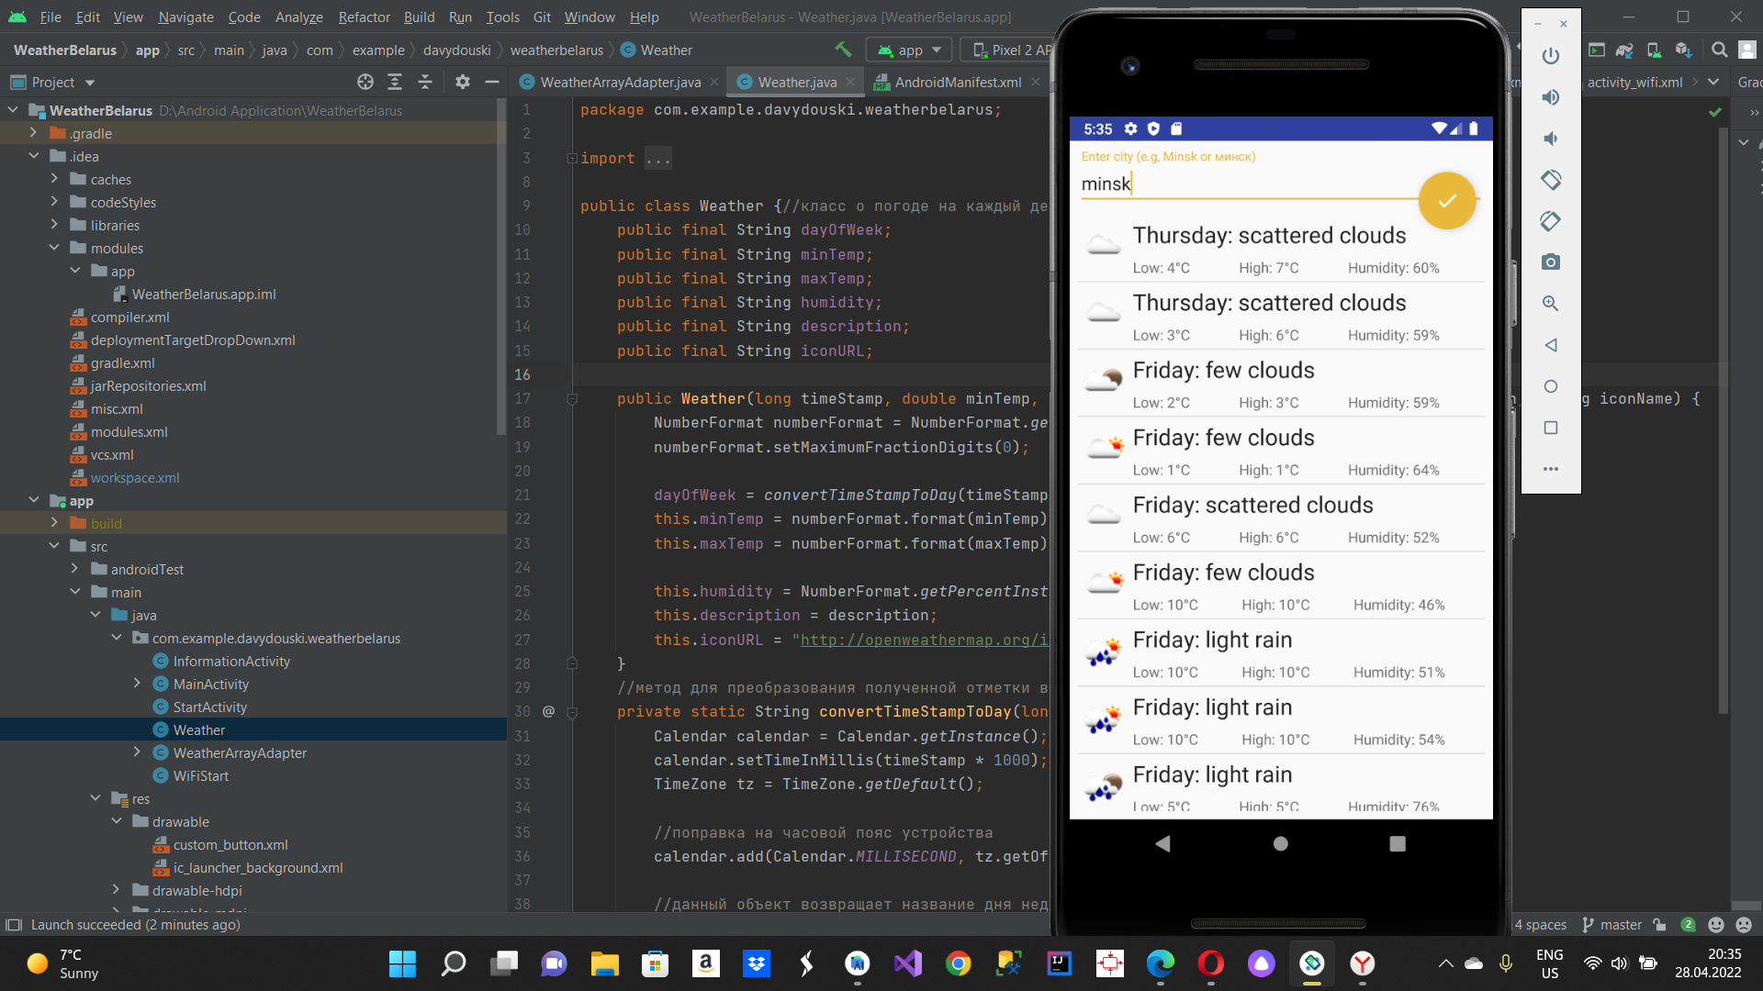Switch to WeatherArrayAdapter.java tab

tap(620, 82)
